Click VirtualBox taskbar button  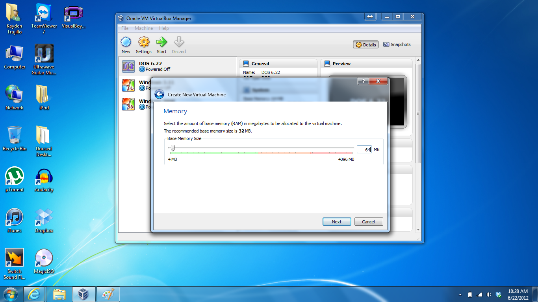pos(84,294)
